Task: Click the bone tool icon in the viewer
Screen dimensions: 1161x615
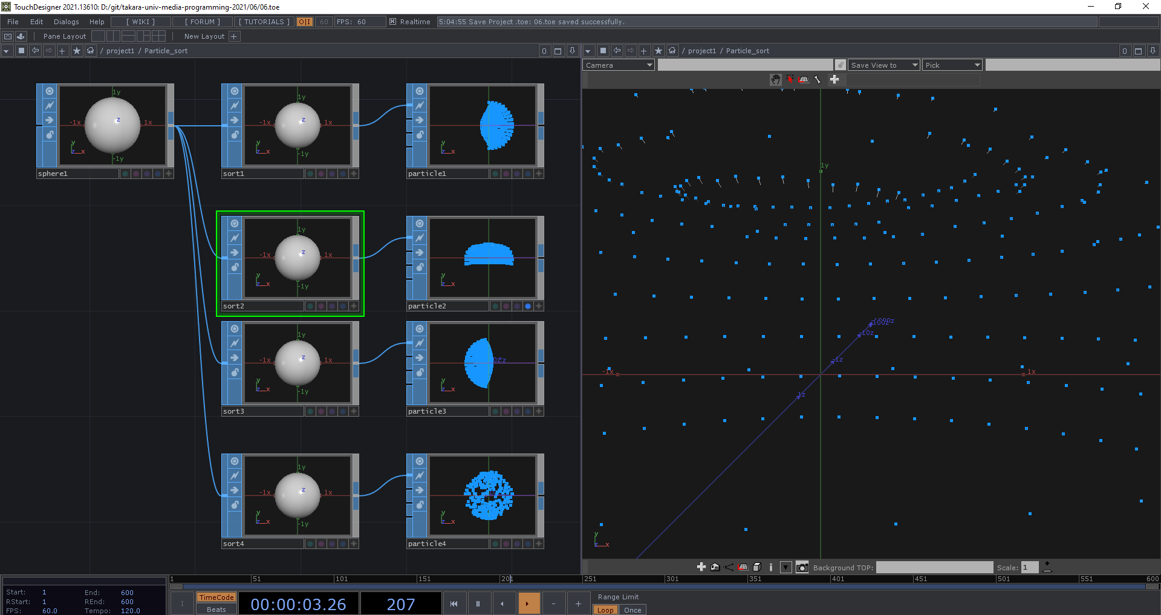Action: pyautogui.click(x=818, y=79)
